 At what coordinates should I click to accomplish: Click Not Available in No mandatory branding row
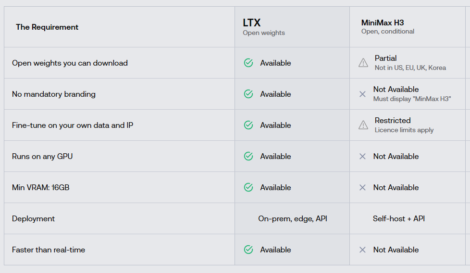click(396, 89)
